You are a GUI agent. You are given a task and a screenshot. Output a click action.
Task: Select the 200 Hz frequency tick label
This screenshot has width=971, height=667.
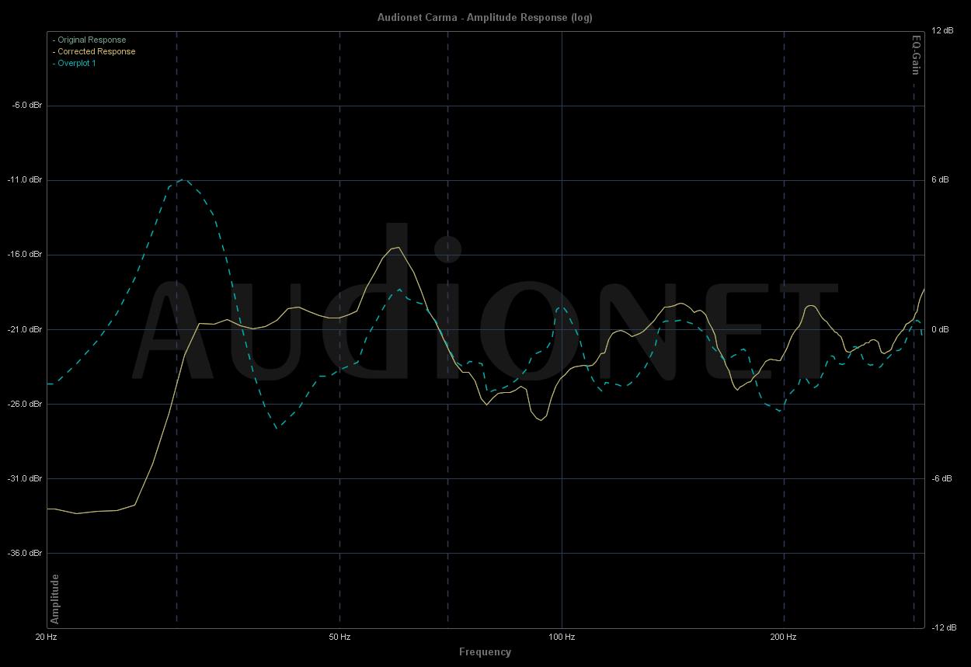click(x=783, y=637)
